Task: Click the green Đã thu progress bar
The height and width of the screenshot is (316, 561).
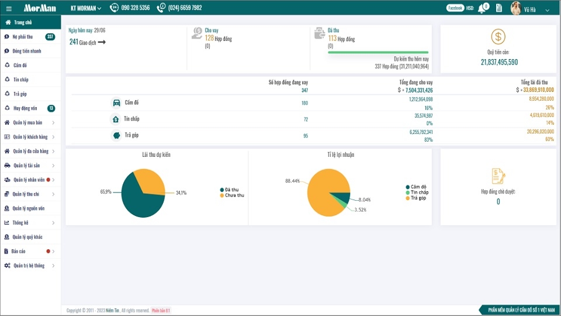Action: tap(378, 52)
